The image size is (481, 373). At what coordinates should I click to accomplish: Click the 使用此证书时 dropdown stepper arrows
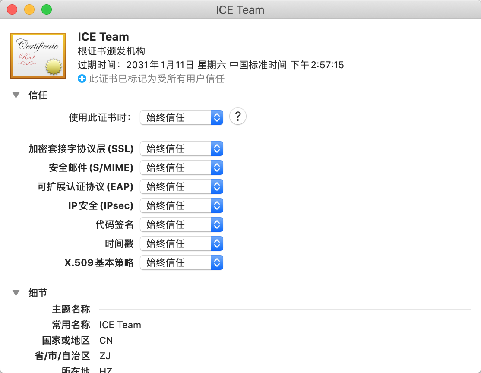coord(217,117)
